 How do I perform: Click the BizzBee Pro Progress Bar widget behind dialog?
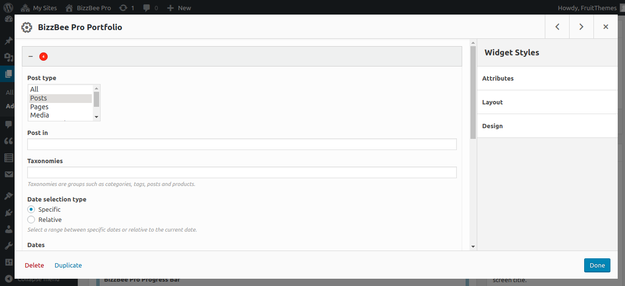(x=142, y=280)
